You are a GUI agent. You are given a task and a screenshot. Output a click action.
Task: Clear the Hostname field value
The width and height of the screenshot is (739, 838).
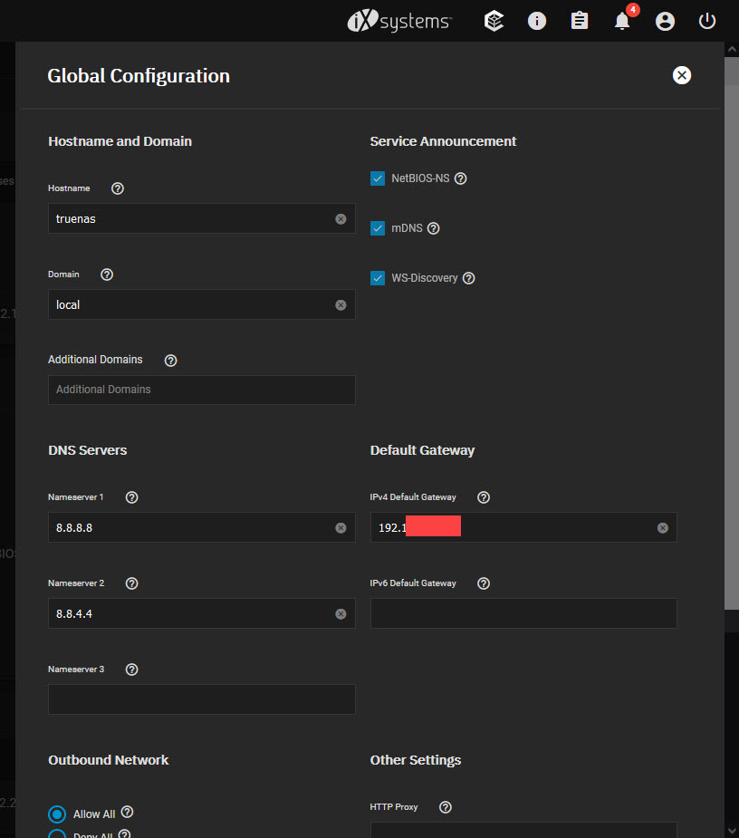point(341,219)
